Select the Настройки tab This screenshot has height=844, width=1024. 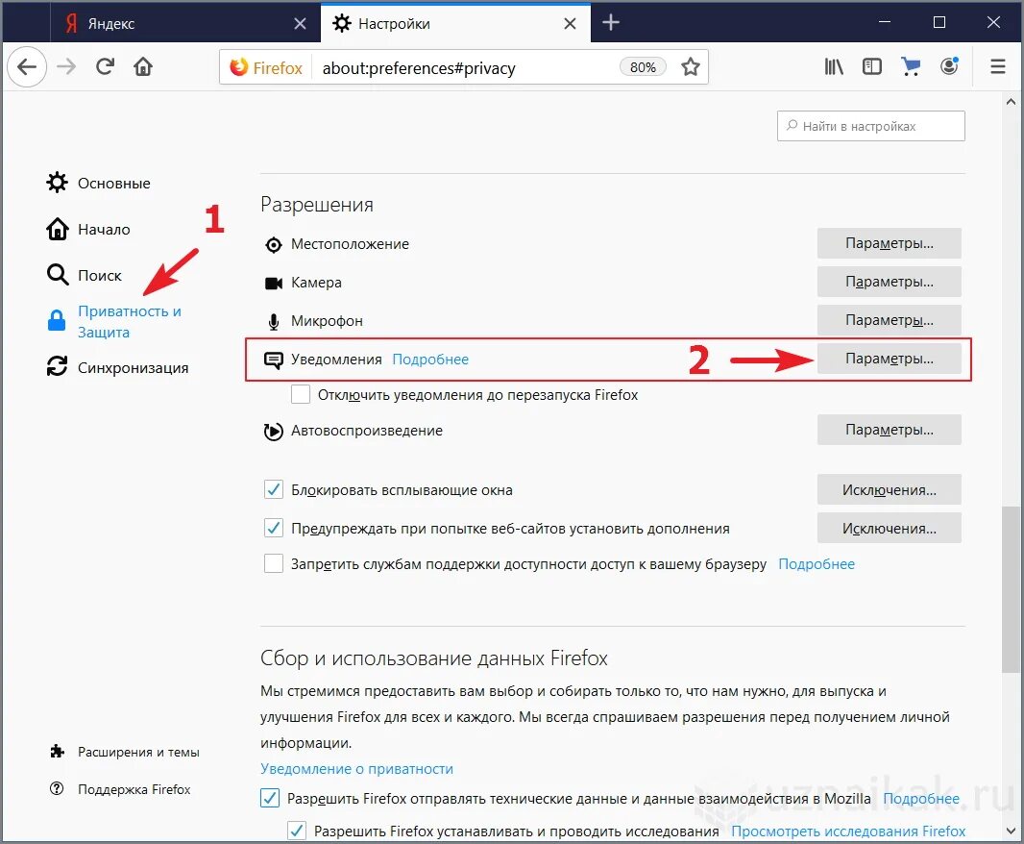[455, 23]
